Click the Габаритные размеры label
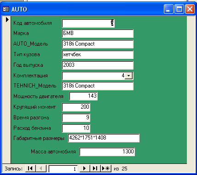 pos(39,138)
